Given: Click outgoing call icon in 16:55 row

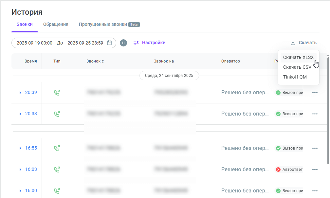Looking at the screenshot, I should 57,148.
